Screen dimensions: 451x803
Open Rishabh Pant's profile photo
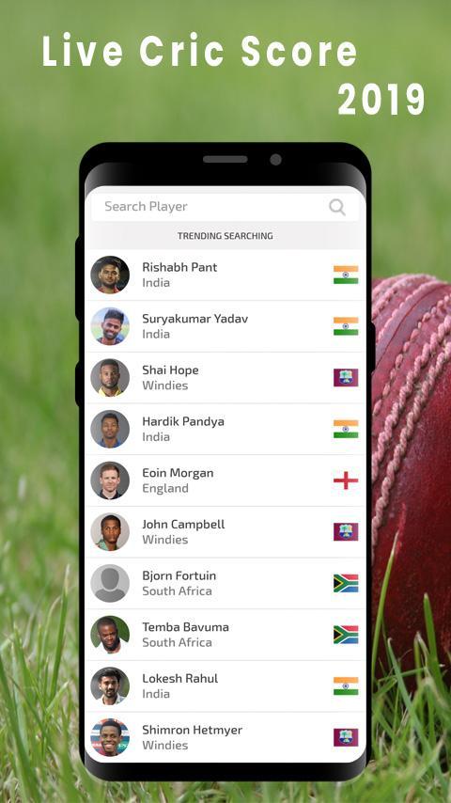tap(110, 275)
